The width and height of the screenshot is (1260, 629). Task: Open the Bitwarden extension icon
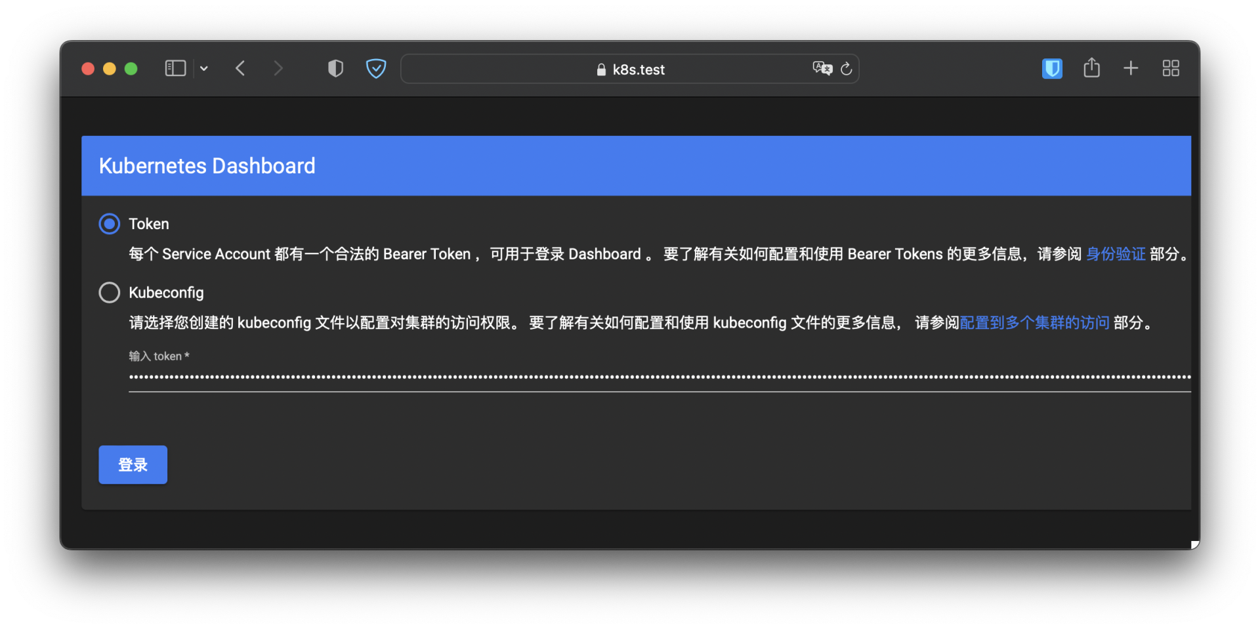point(1051,68)
